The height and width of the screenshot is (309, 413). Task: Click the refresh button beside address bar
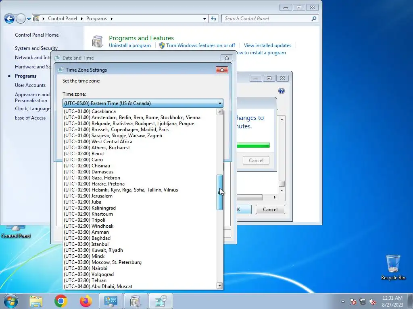214,19
